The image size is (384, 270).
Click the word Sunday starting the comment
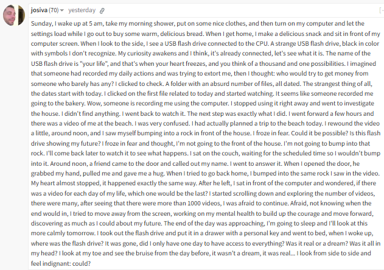click(41, 24)
